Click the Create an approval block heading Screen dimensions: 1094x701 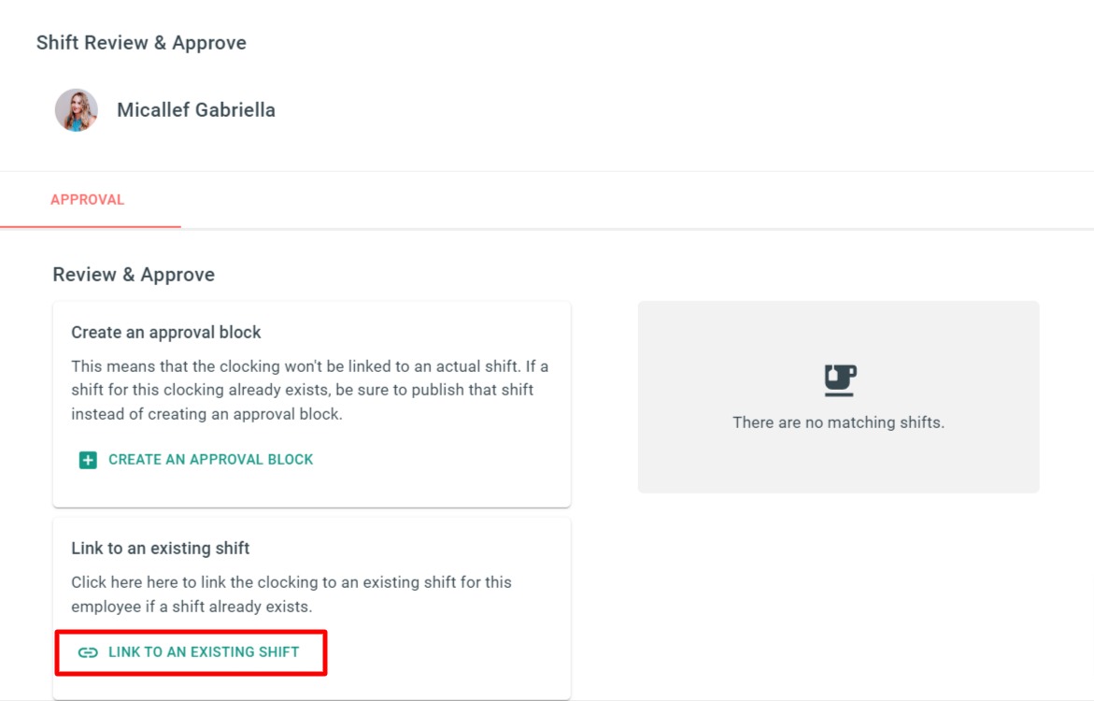click(x=166, y=333)
